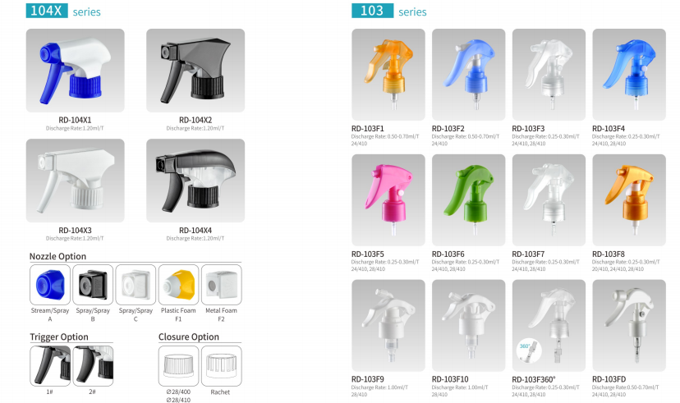The image size is (680, 403).
Task: Click the 104X series header badge
Action: 47,11
